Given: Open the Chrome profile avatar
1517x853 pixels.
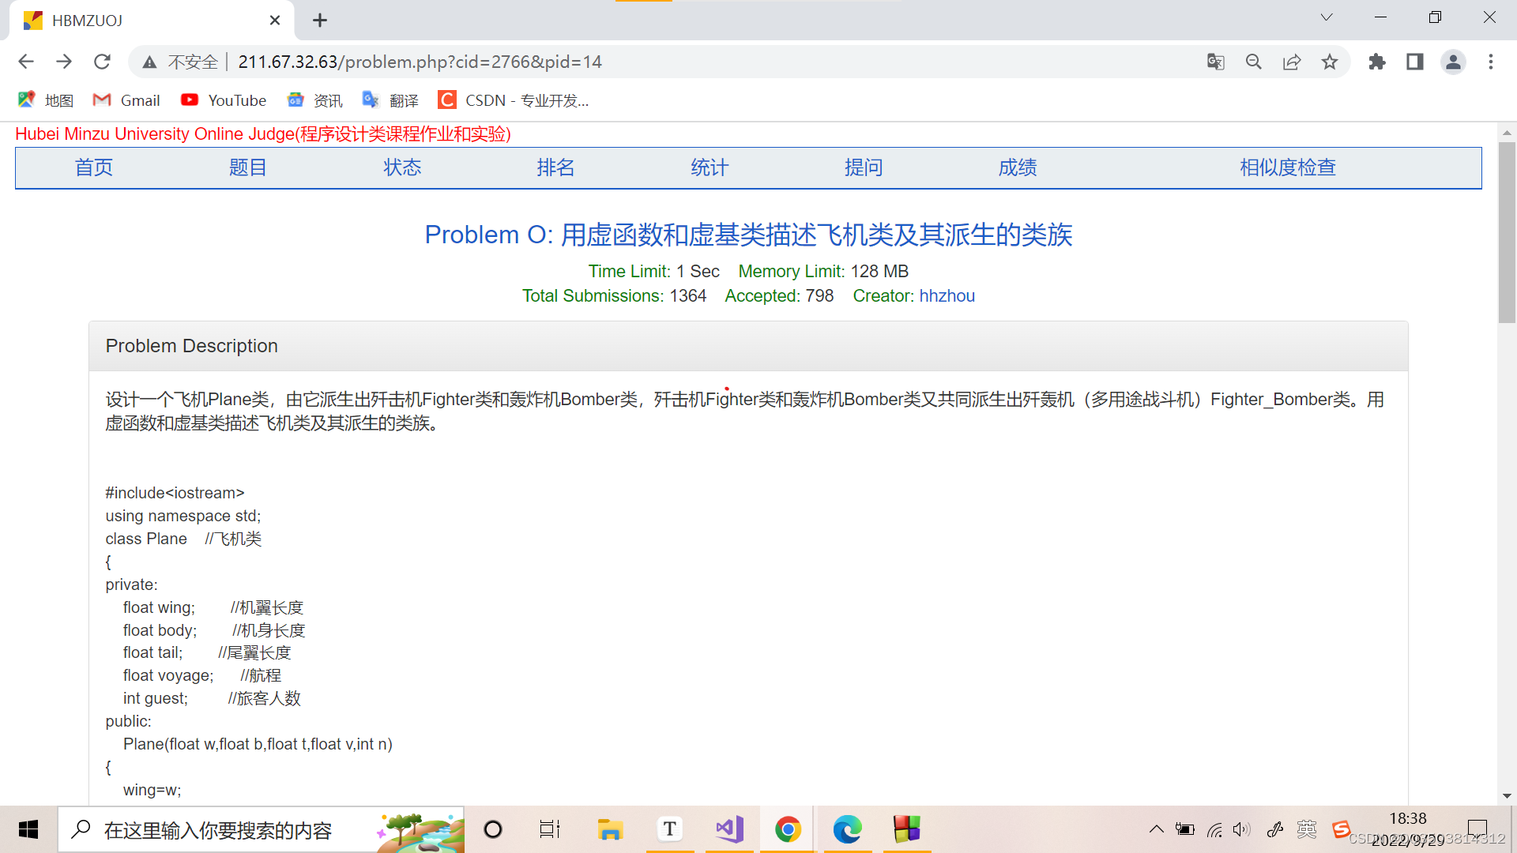Looking at the screenshot, I should click(1453, 62).
